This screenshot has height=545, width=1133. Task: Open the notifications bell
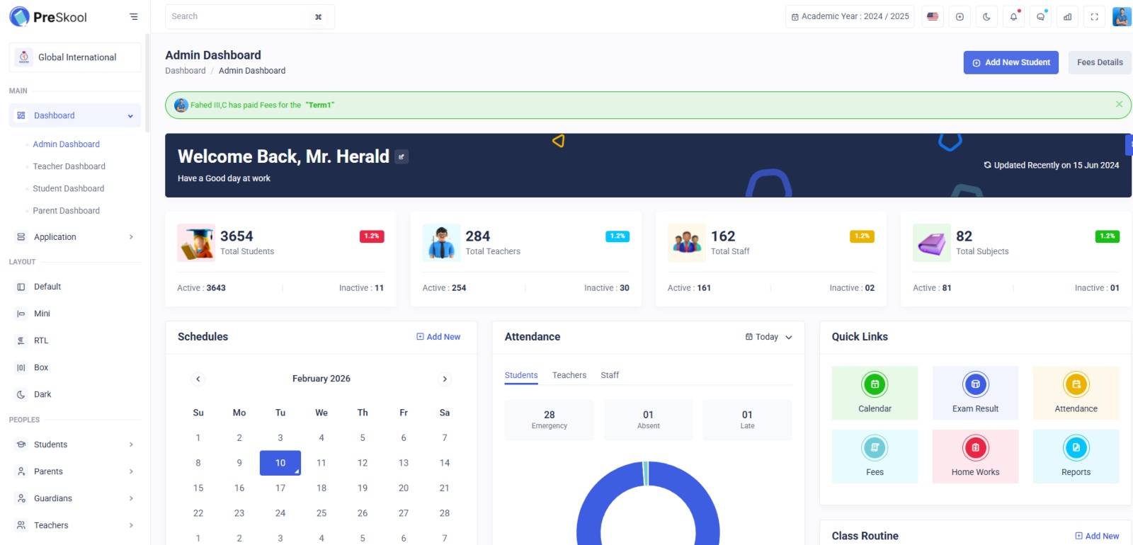(x=1013, y=16)
